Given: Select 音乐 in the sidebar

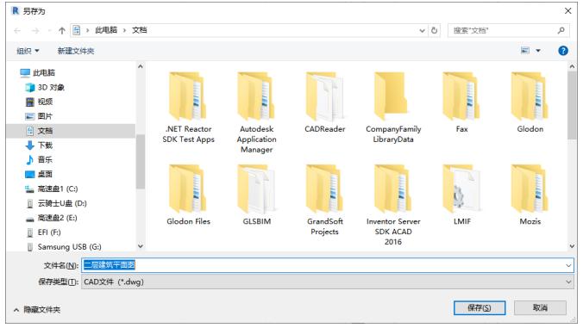Looking at the screenshot, I should [39, 159].
